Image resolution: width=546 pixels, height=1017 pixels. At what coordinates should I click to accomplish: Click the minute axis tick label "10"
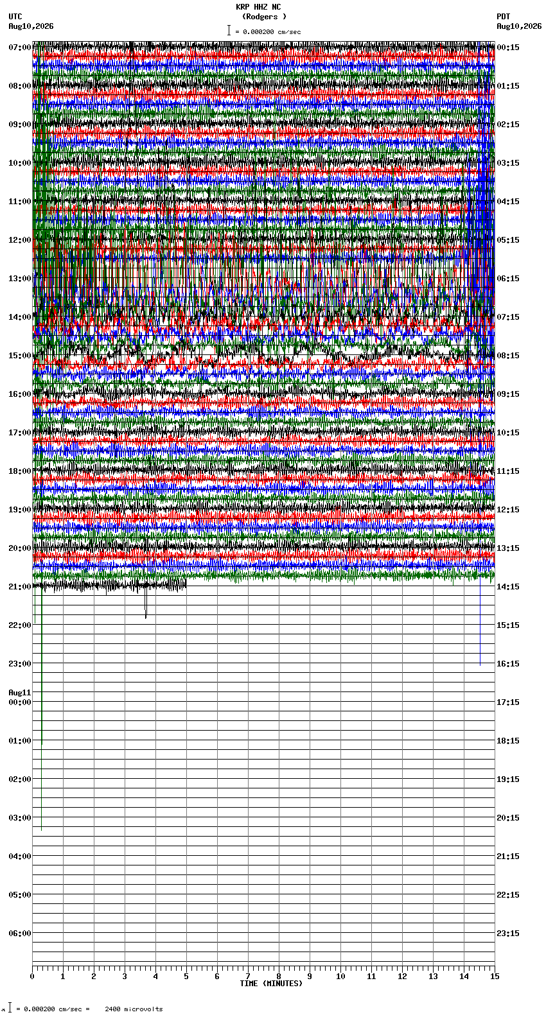pyautogui.click(x=340, y=977)
